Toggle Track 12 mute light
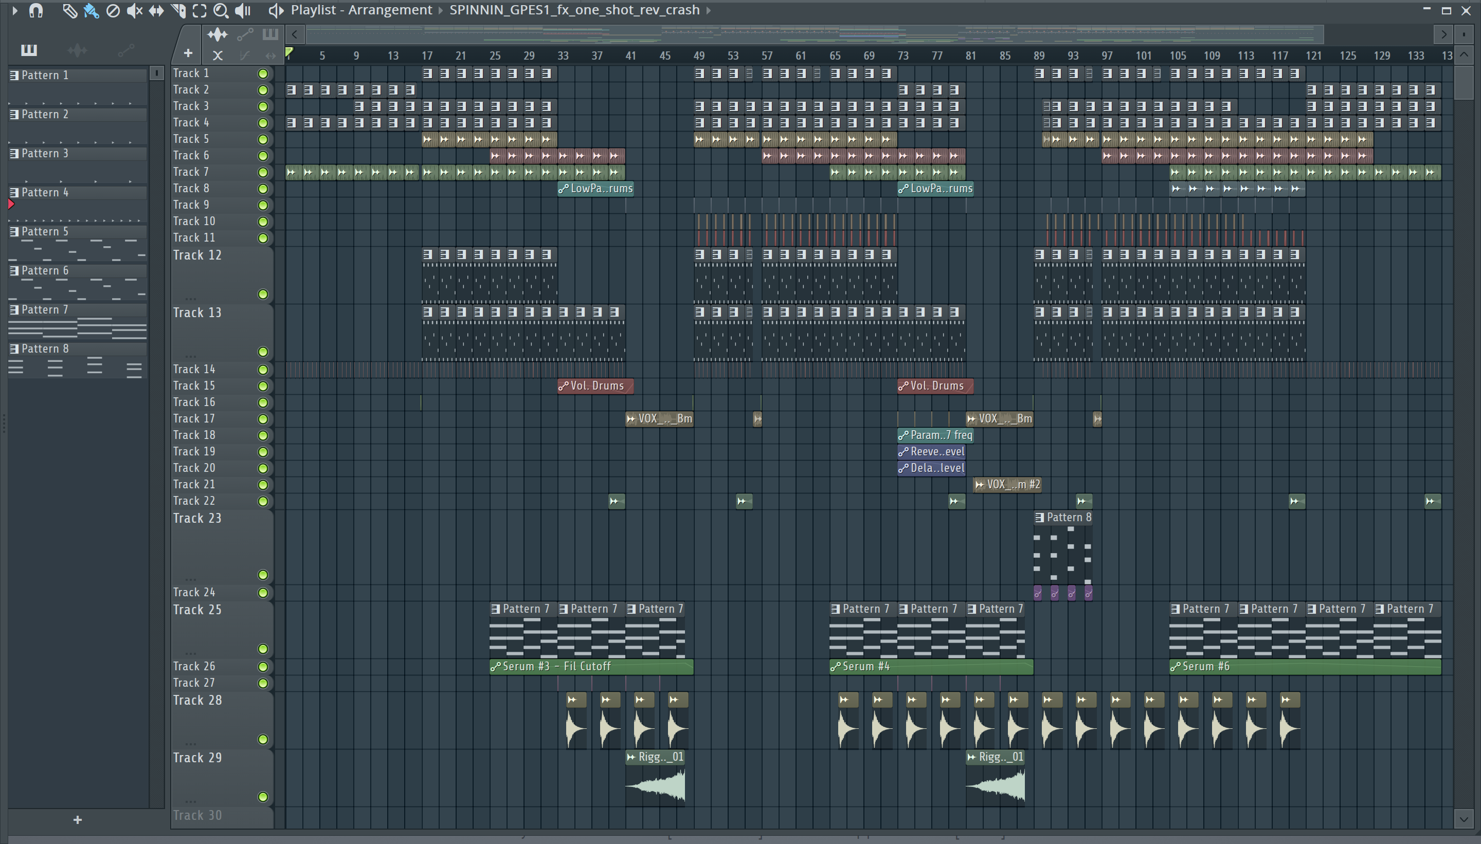This screenshot has height=844, width=1481. (263, 295)
